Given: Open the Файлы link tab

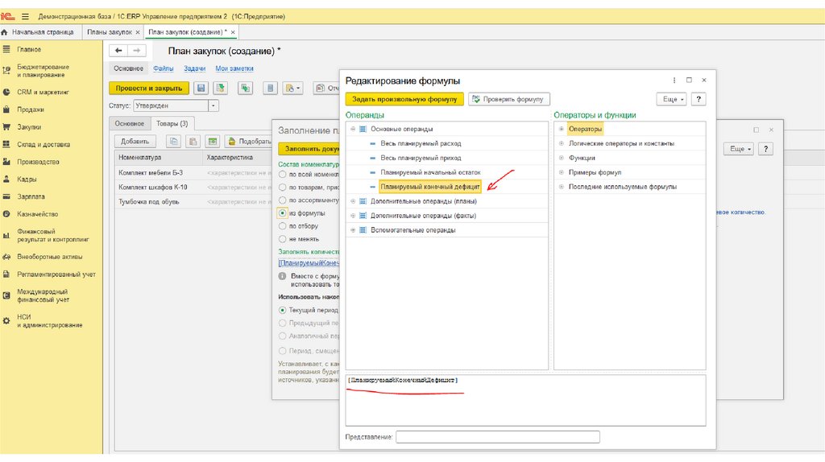Looking at the screenshot, I should [163, 68].
